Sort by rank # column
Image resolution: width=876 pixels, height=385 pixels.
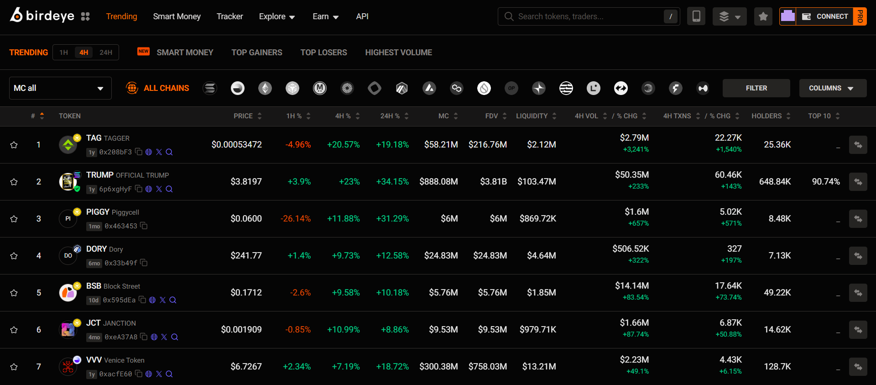coord(37,116)
